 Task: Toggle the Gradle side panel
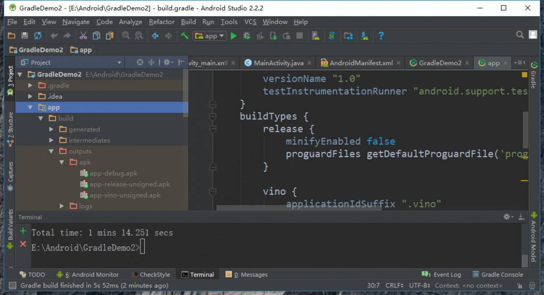click(x=534, y=74)
